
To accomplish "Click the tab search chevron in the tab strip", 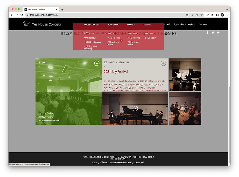I will pyautogui.click(x=227, y=10).
